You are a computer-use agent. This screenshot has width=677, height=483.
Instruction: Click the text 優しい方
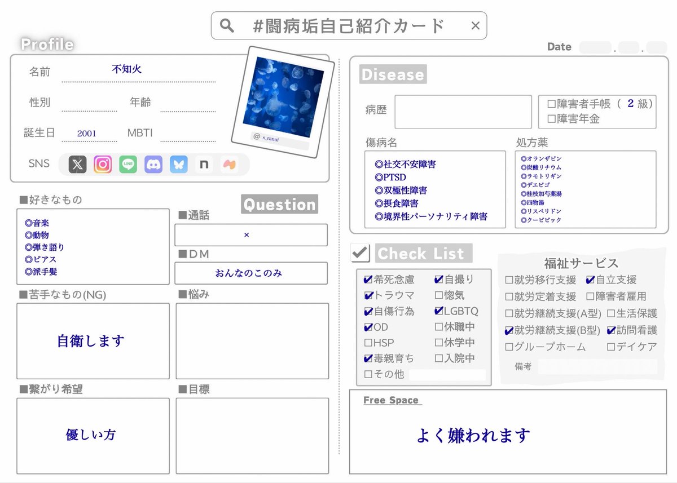(91, 435)
